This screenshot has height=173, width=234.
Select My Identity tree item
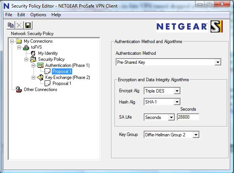(x=48, y=53)
